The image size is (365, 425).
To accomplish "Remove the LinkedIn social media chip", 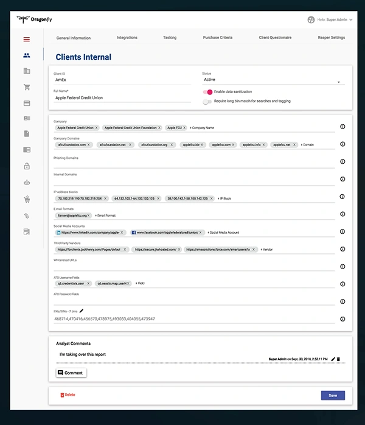I will coord(122,233).
